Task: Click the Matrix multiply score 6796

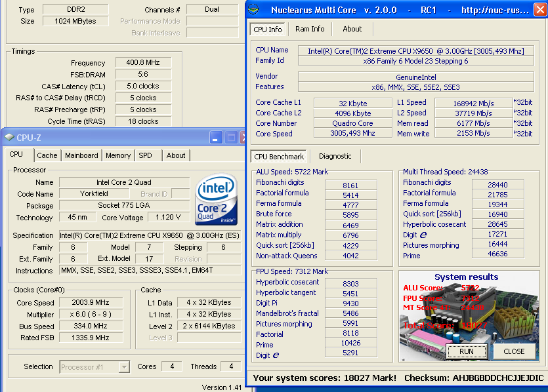Action: click(x=351, y=235)
